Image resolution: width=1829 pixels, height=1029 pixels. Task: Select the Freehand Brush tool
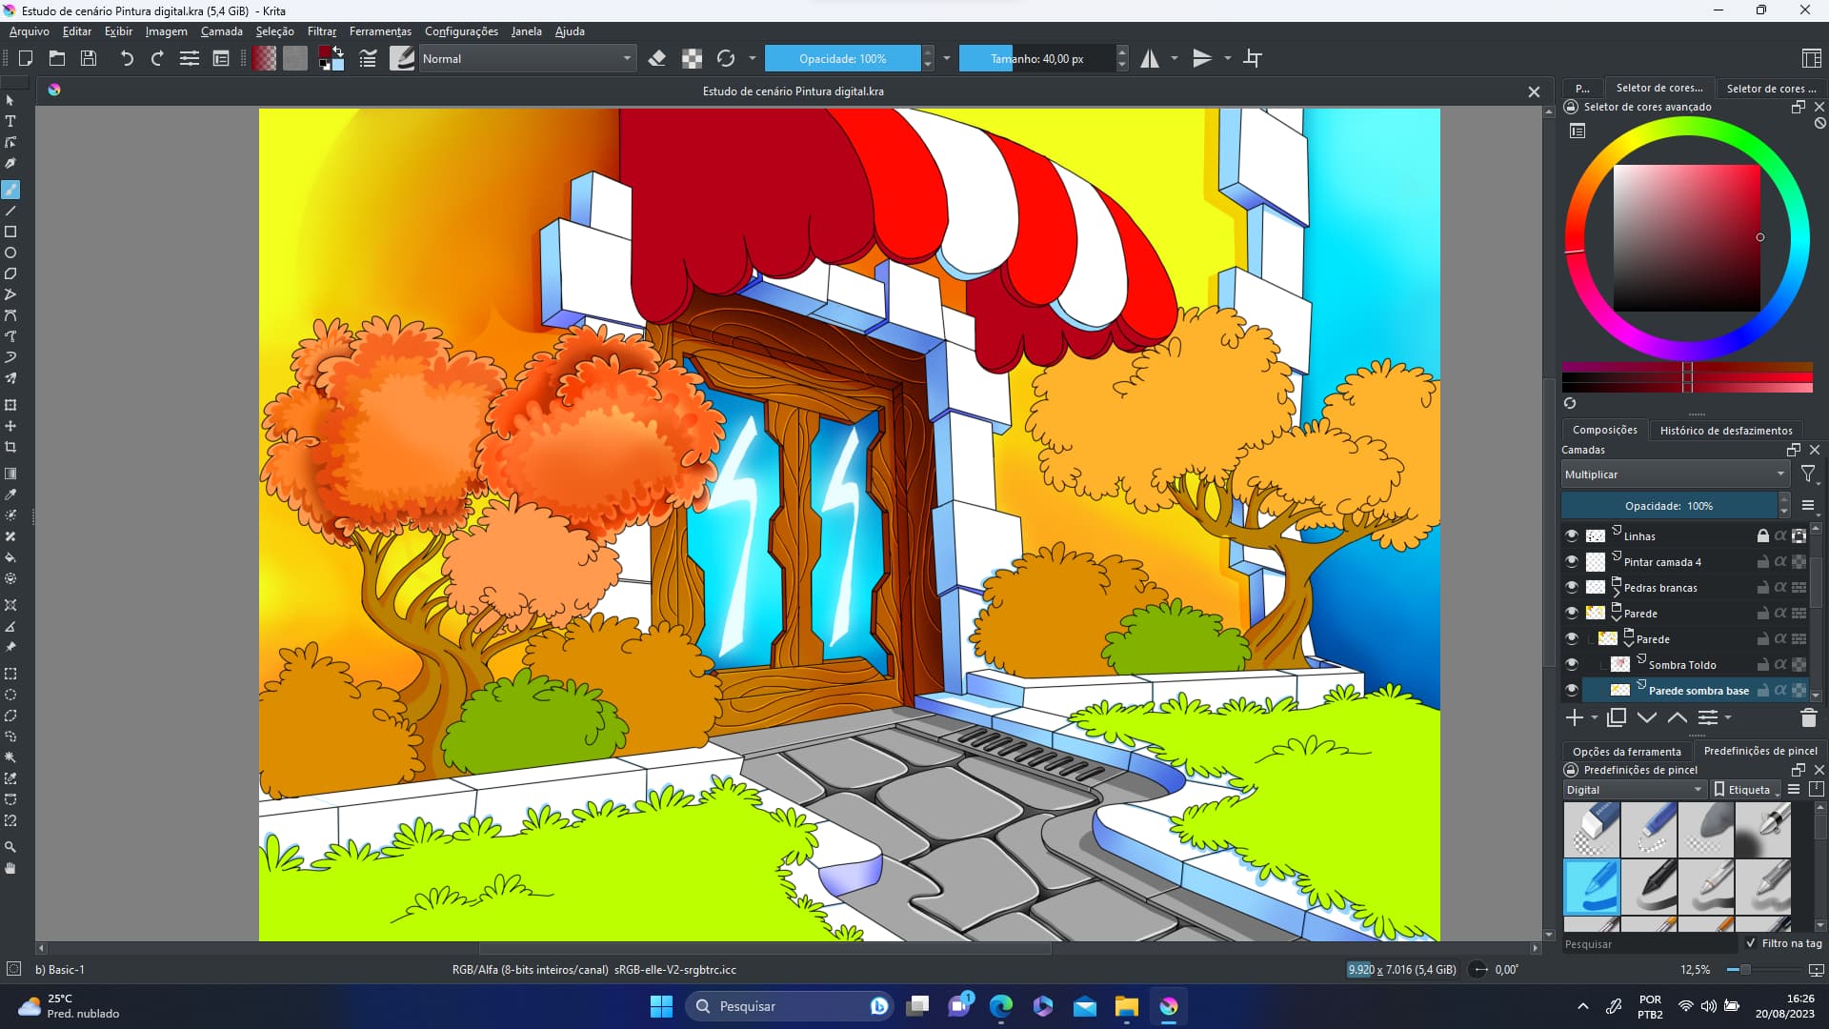(10, 189)
